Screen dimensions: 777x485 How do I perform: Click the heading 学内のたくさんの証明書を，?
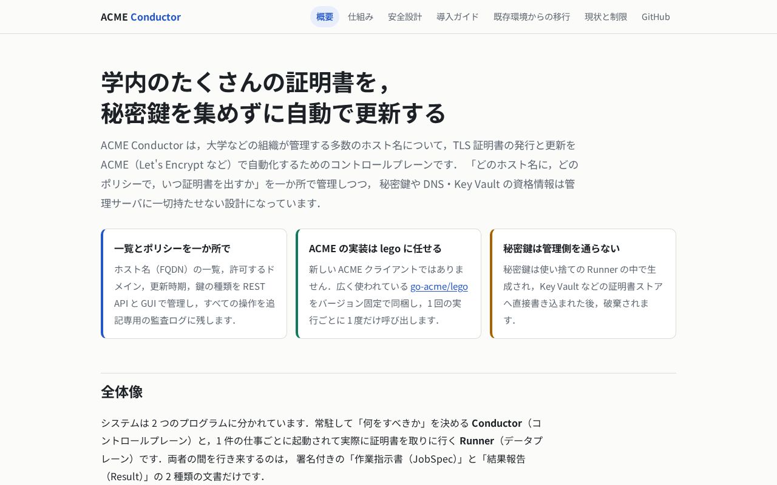click(x=246, y=82)
